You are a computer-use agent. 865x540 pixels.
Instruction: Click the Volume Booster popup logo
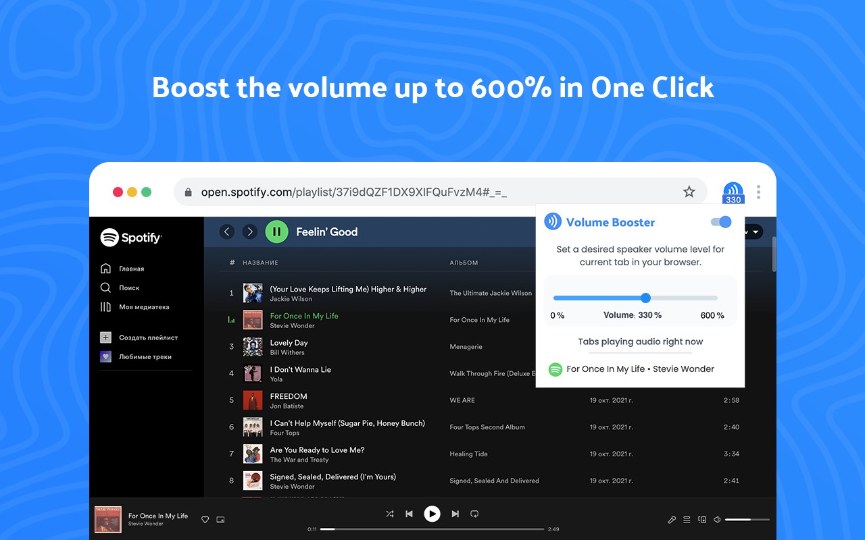(553, 221)
